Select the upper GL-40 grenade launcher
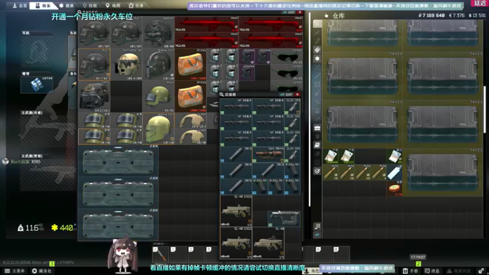The image size is (489, 275). coord(236,211)
